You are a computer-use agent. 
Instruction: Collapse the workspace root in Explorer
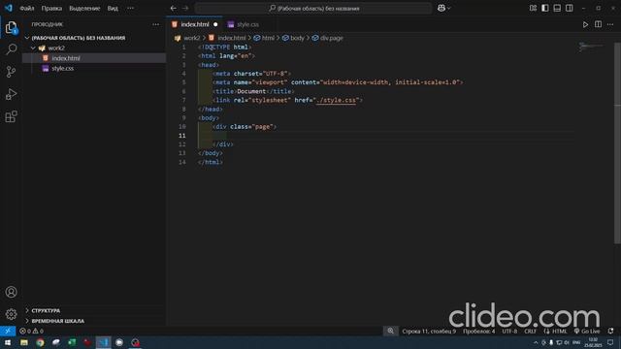tap(27, 38)
